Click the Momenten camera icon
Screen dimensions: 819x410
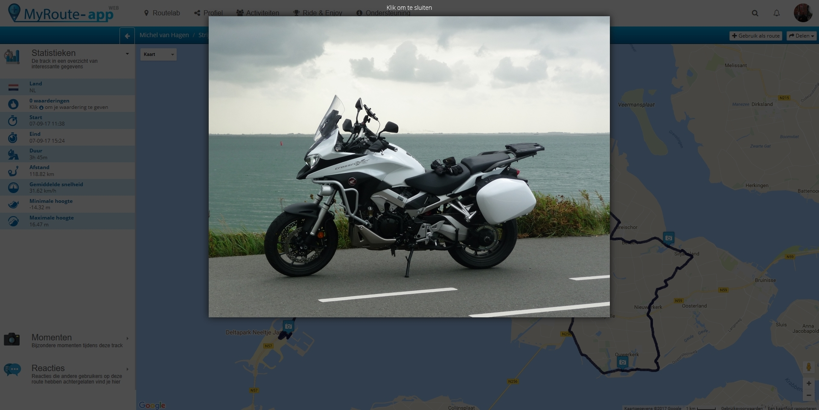12,339
